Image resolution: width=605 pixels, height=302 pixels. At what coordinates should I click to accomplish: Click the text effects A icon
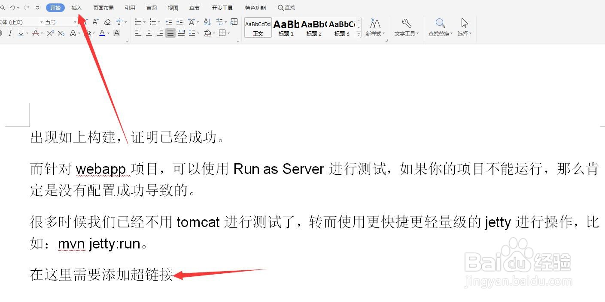click(x=73, y=33)
